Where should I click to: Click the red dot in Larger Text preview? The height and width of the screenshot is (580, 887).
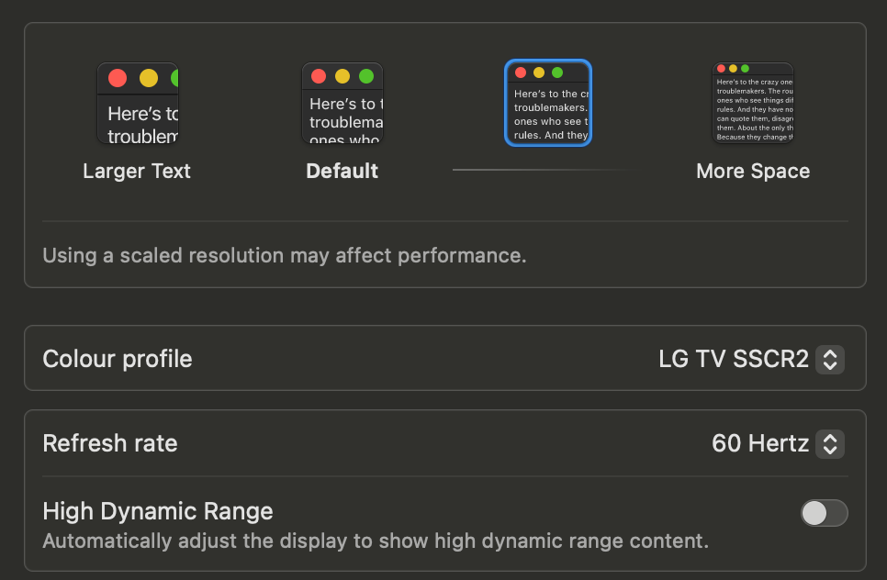pyautogui.click(x=117, y=78)
